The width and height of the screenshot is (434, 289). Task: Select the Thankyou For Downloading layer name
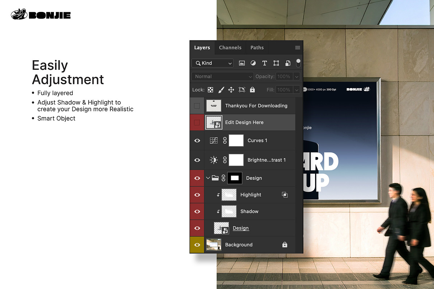256,106
